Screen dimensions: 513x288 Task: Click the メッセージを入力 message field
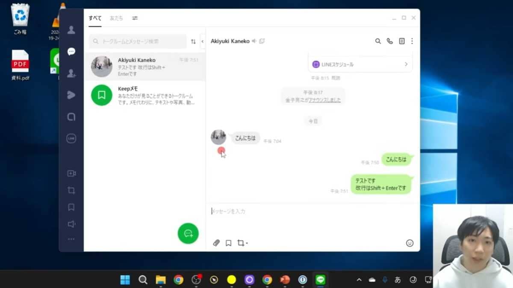(x=299, y=211)
